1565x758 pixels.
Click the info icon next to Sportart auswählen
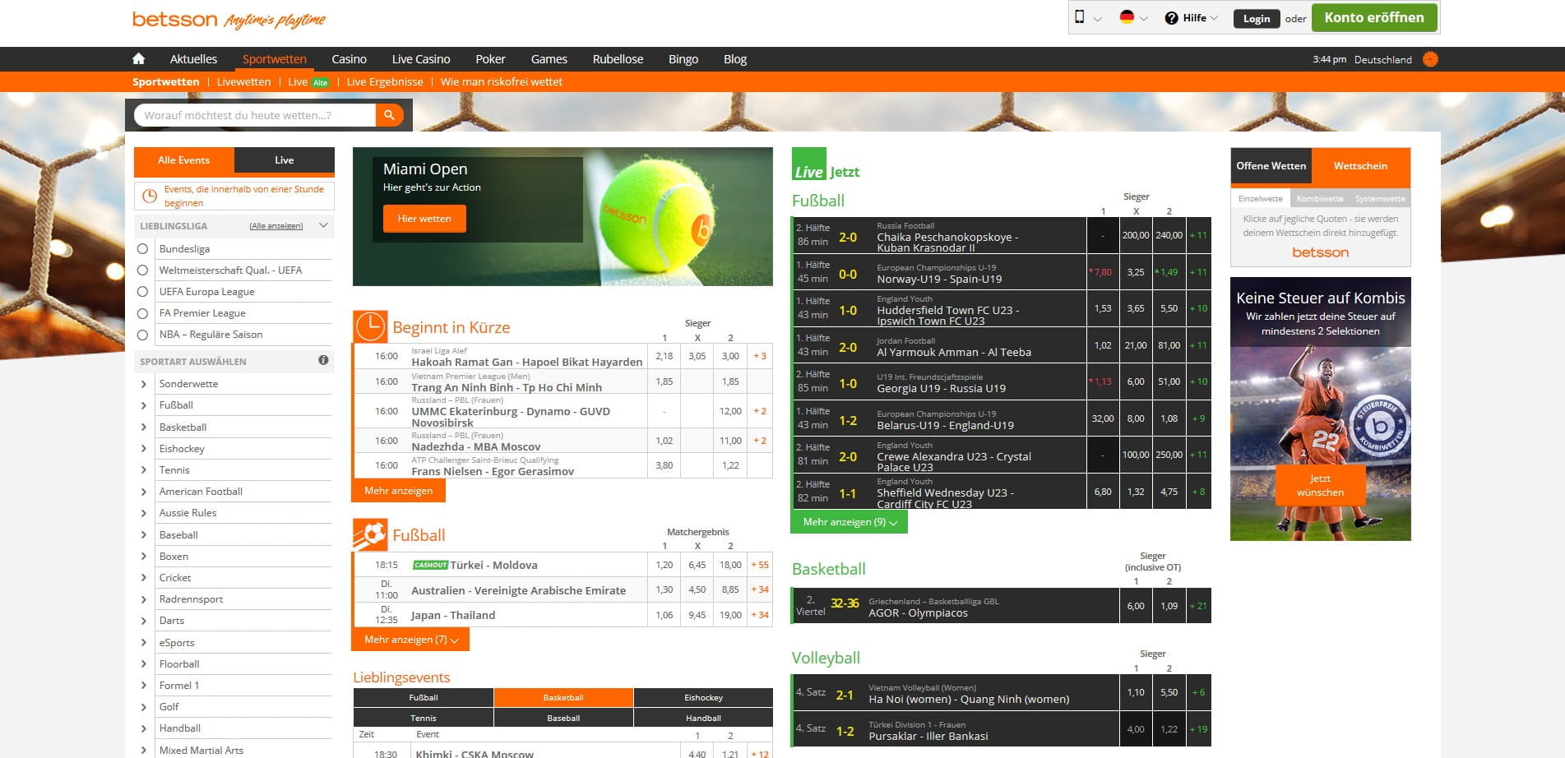(323, 360)
